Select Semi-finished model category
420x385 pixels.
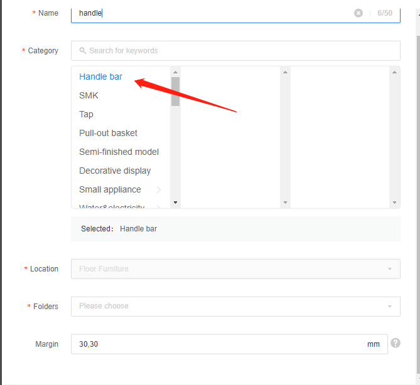[119, 152]
